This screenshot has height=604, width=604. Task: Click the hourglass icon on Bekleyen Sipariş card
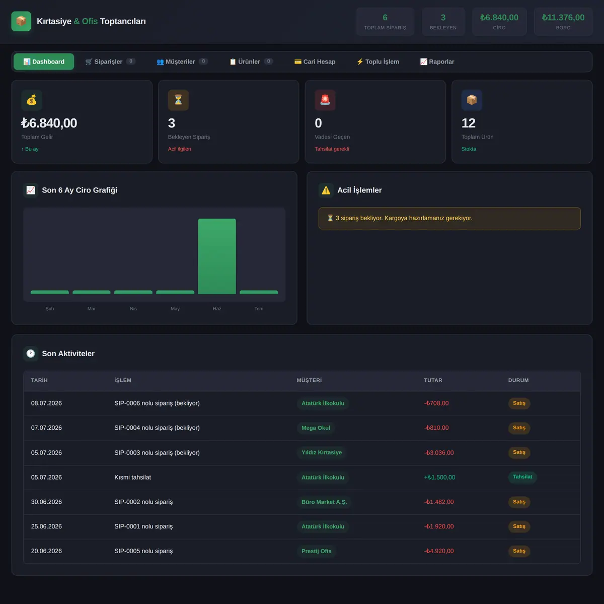tap(178, 100)
